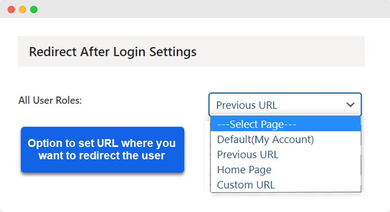Click the selected 'Previous URL' value in the combo box
Viewport: 390px width, 212px height.
tap(246, 105)
